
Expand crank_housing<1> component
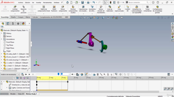[x=1, y=60]
